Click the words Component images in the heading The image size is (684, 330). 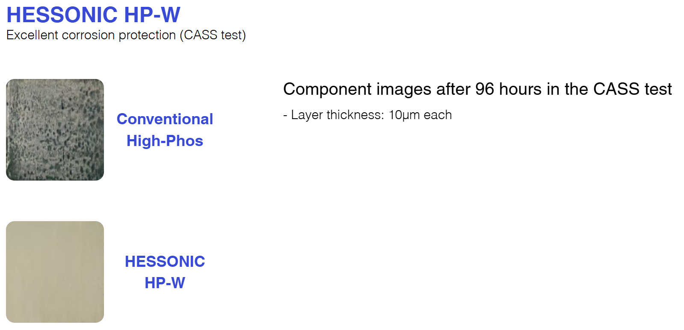[x=357, y=89]
